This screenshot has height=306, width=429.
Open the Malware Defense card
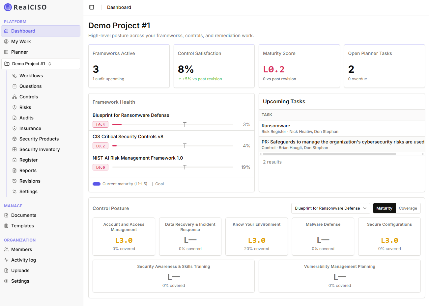click(x=323, y=237)
